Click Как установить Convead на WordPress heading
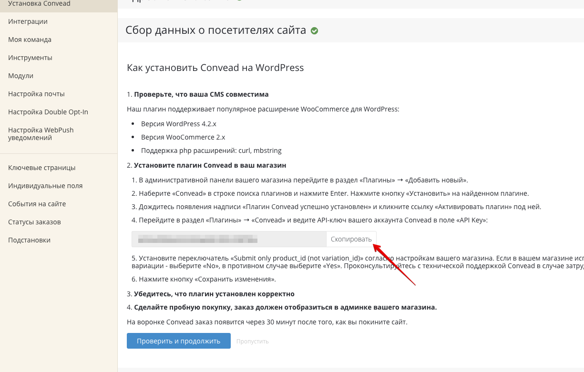This screenshot has width=584, height=372. pos(215,68)
